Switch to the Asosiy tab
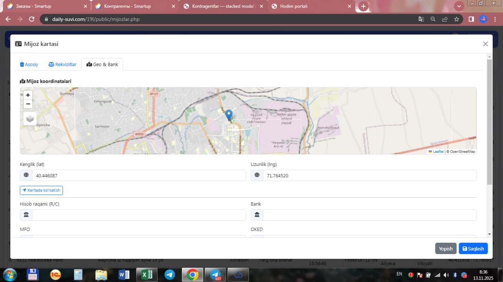Viewport: 503px width, 282px height. (x=29, y=64)
